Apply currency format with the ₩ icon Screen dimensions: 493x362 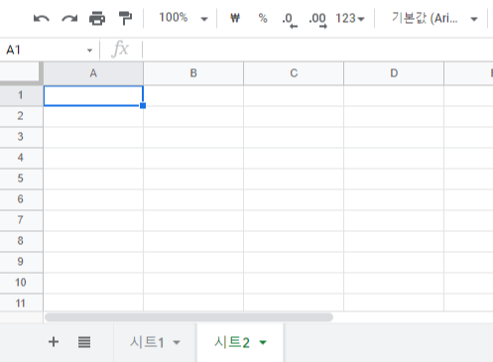[x=235, y=18]
